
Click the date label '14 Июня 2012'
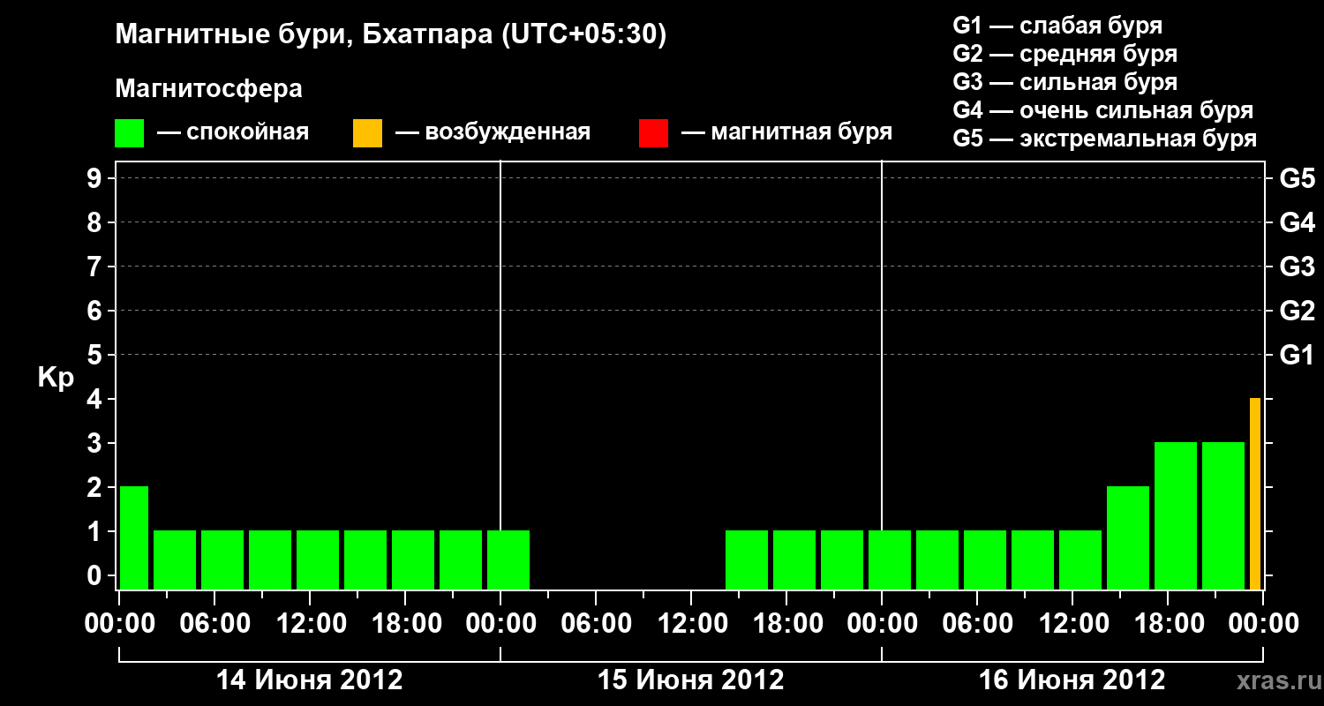310,680
